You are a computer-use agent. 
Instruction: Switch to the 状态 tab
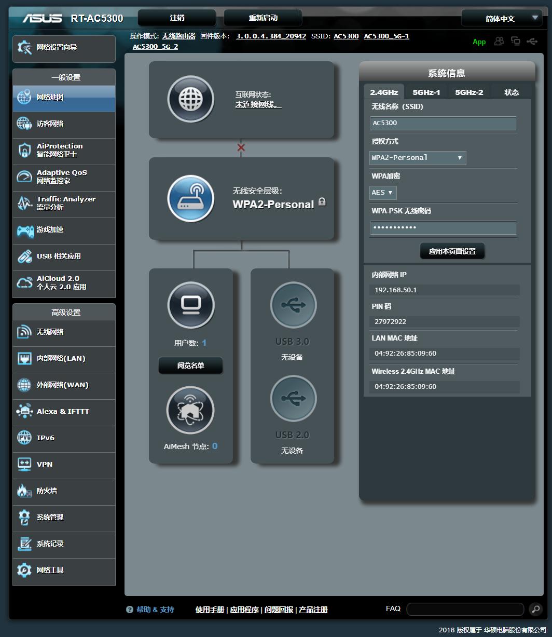pos(512,92)
